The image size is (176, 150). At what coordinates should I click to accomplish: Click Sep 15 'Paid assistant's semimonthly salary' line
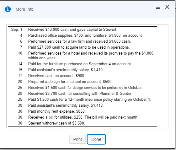(66, 70)
